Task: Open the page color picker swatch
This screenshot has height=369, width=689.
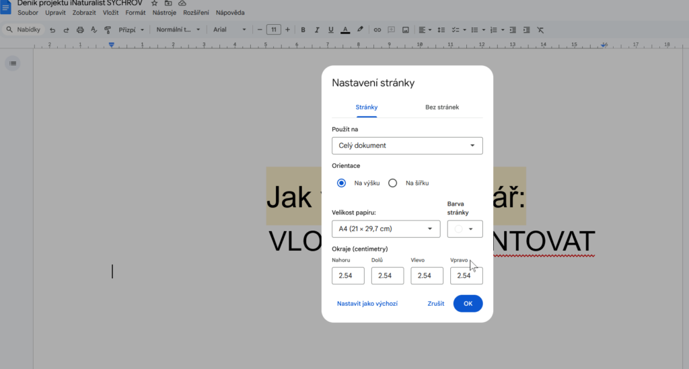Action: (x=464, y=229)
